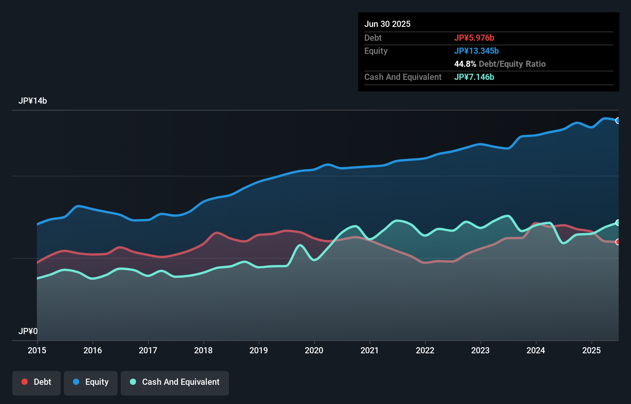The image size is (631, 404).
Task: Select the 2025 year label on axis
Action: (591, 351)
